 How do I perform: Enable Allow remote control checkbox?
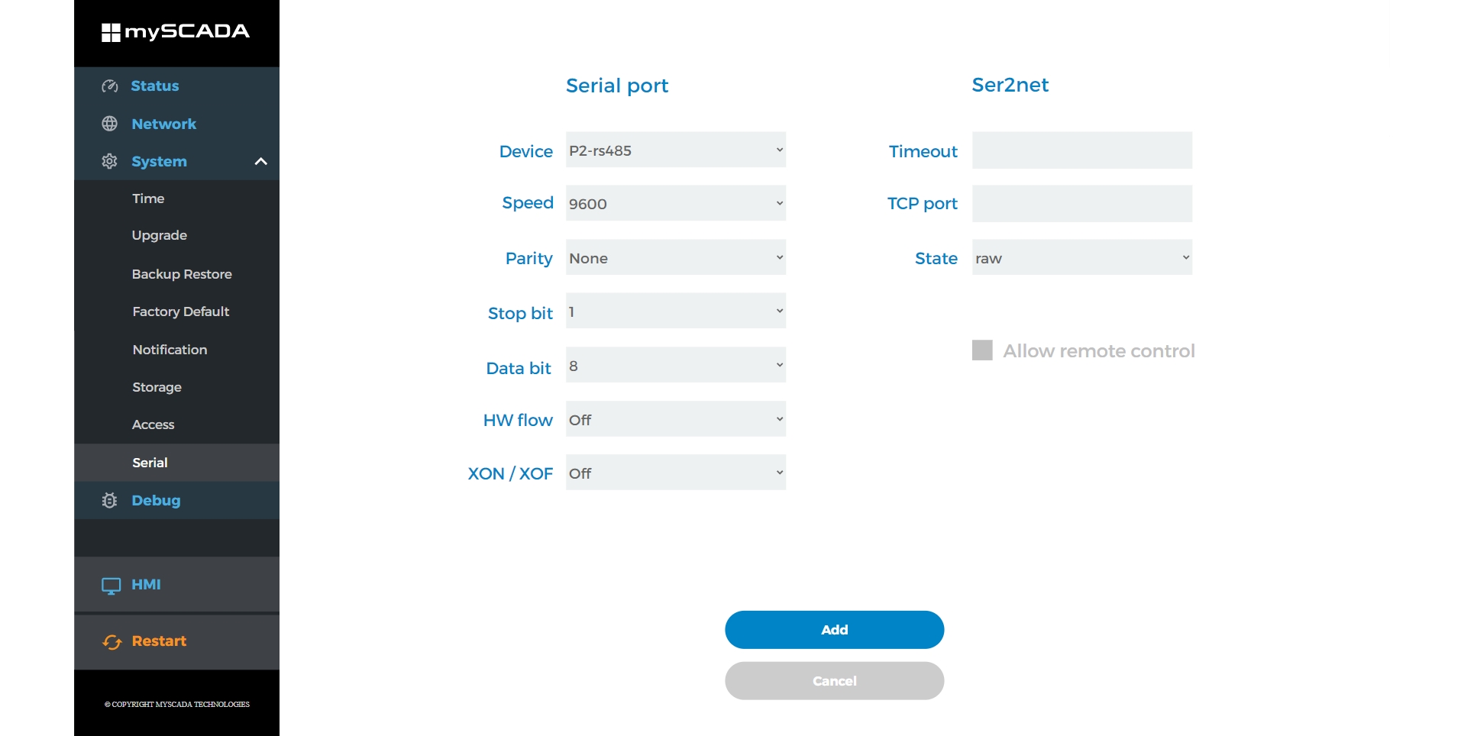tap(982, 350)
